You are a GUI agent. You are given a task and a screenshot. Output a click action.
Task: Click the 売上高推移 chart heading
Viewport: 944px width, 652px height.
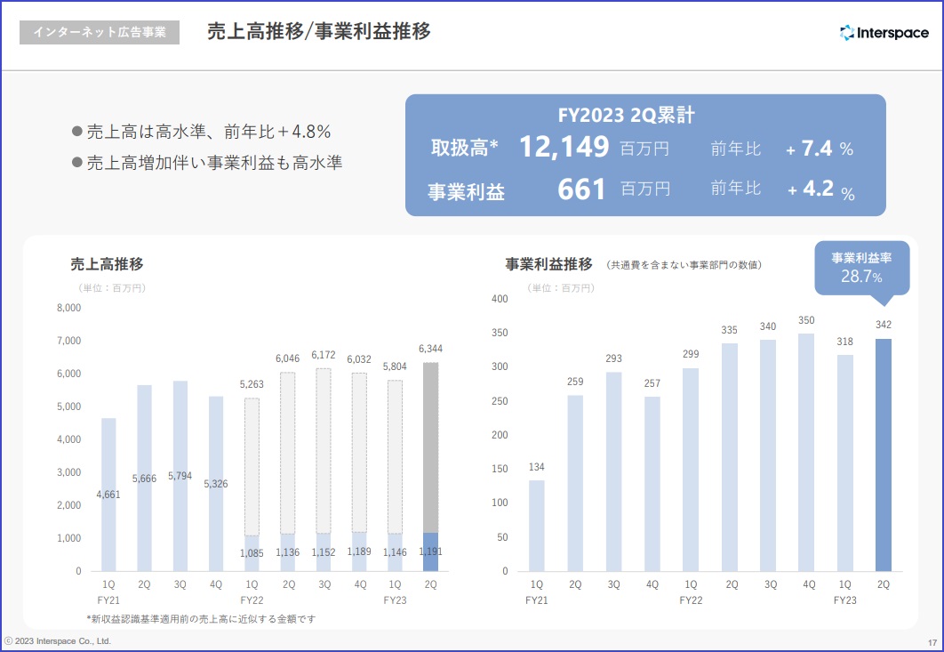pyautogui.click(x=107, y=264)
